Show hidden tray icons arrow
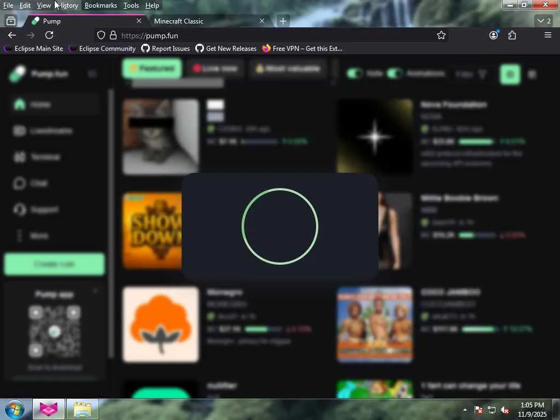Image resolution: width=560 pixels, height=420 pixels. [x=465, y=410]
